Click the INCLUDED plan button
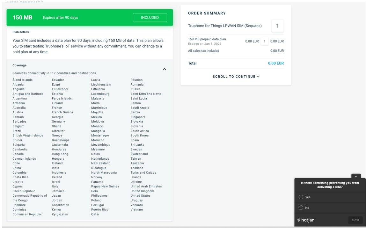The height and width of the screenshot is (228, 366). (150, 18)
